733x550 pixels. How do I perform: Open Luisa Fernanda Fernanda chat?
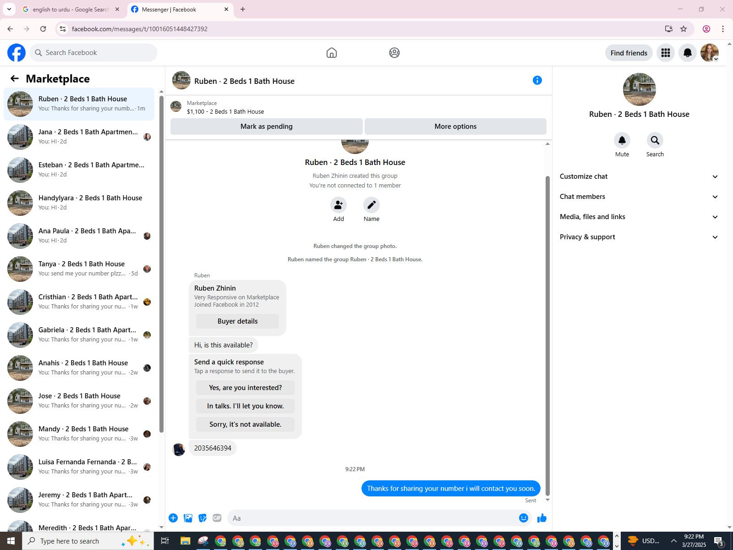tap(79, 467)
